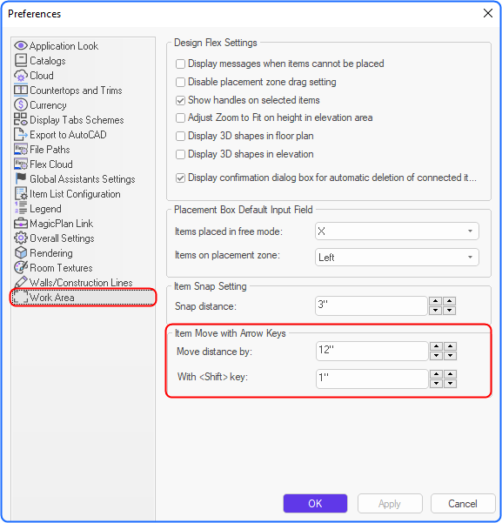Enable Display messages when items cannot be placed
Viewport: 502px width, 523px height.
(x=180, y=64)
